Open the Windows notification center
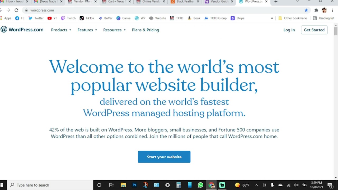338x190 pixels. tap(330, 185)
